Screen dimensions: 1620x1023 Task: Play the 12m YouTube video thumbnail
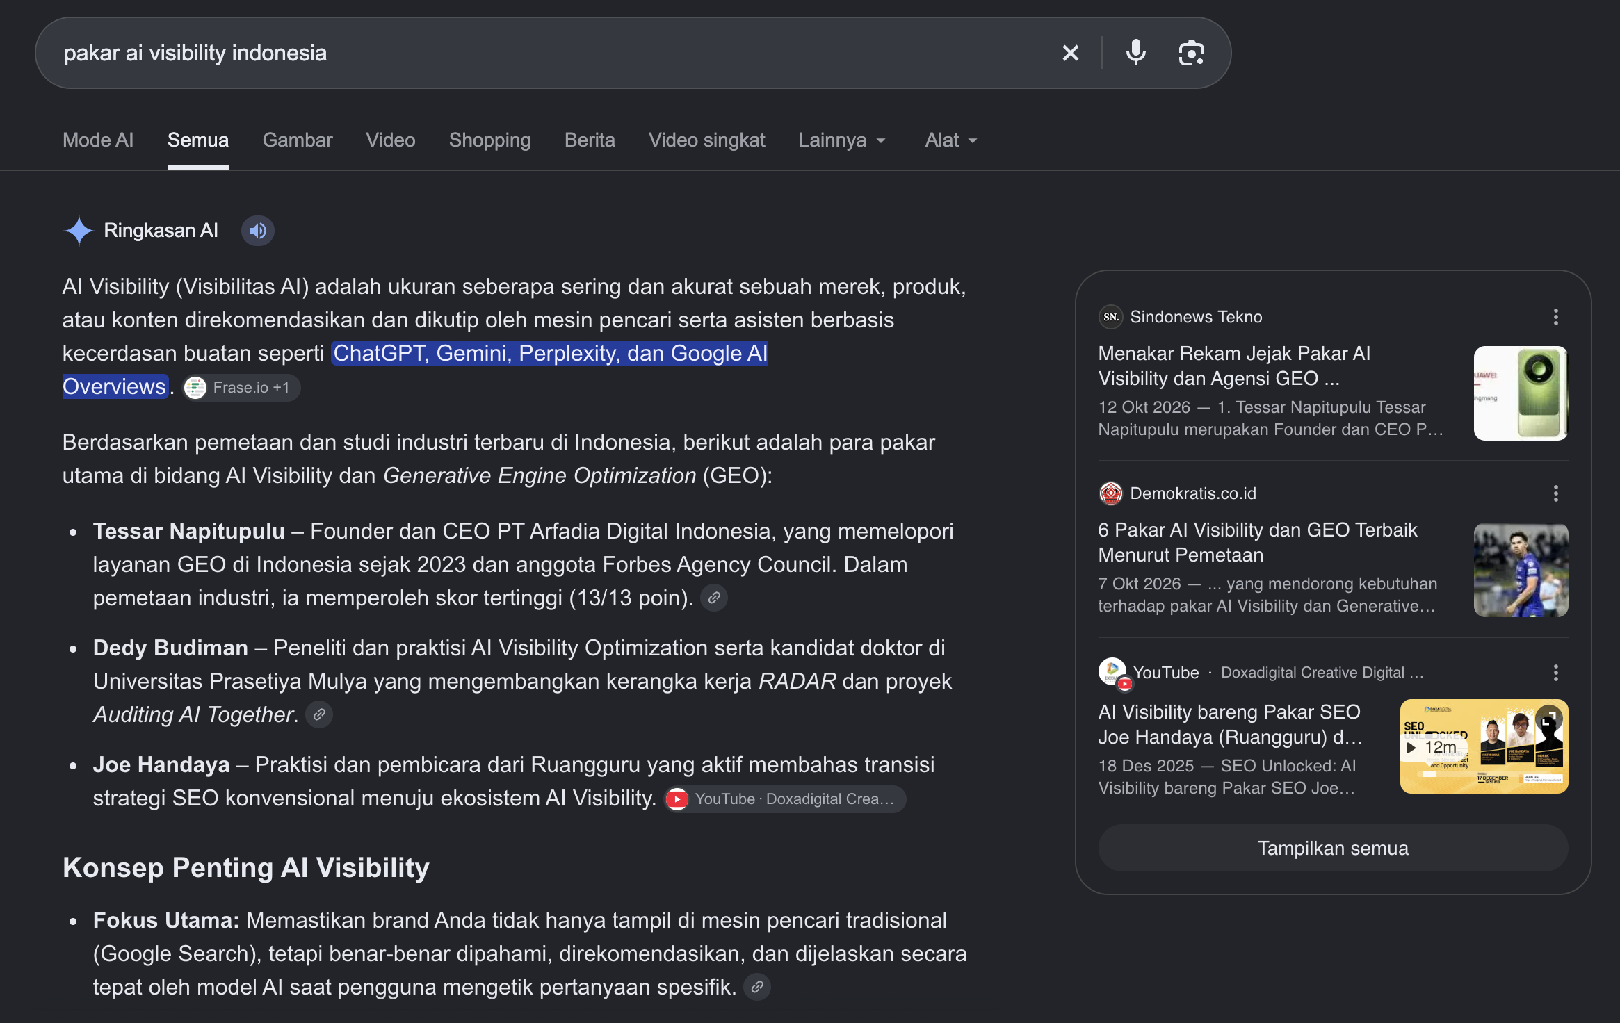coord(1484,746)
